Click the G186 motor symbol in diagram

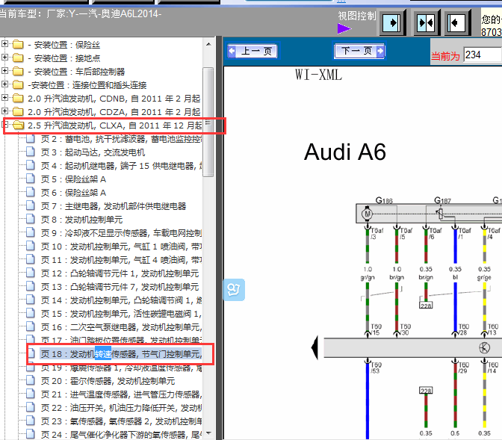tap(368, 214)
